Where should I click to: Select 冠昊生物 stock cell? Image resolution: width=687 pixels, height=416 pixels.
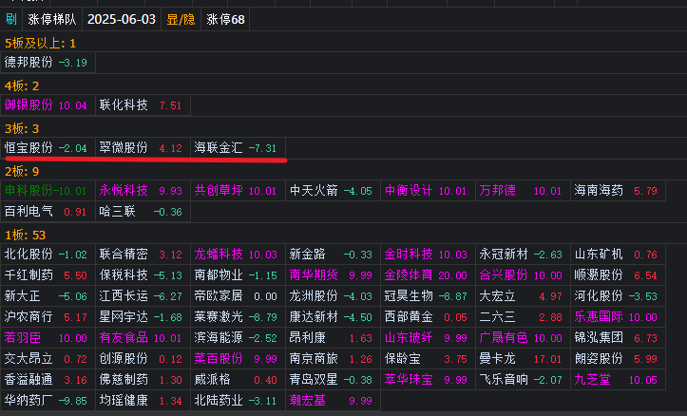click(x=428, y=296)
